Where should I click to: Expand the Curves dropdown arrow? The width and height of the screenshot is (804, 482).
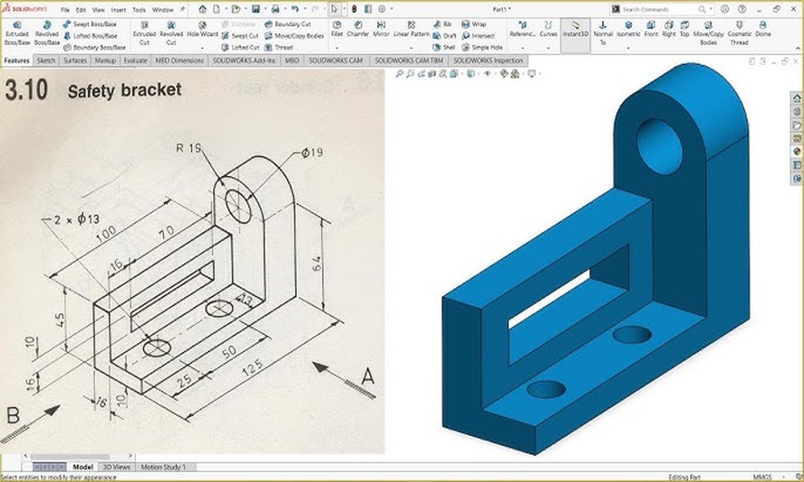tap(548, 47)
